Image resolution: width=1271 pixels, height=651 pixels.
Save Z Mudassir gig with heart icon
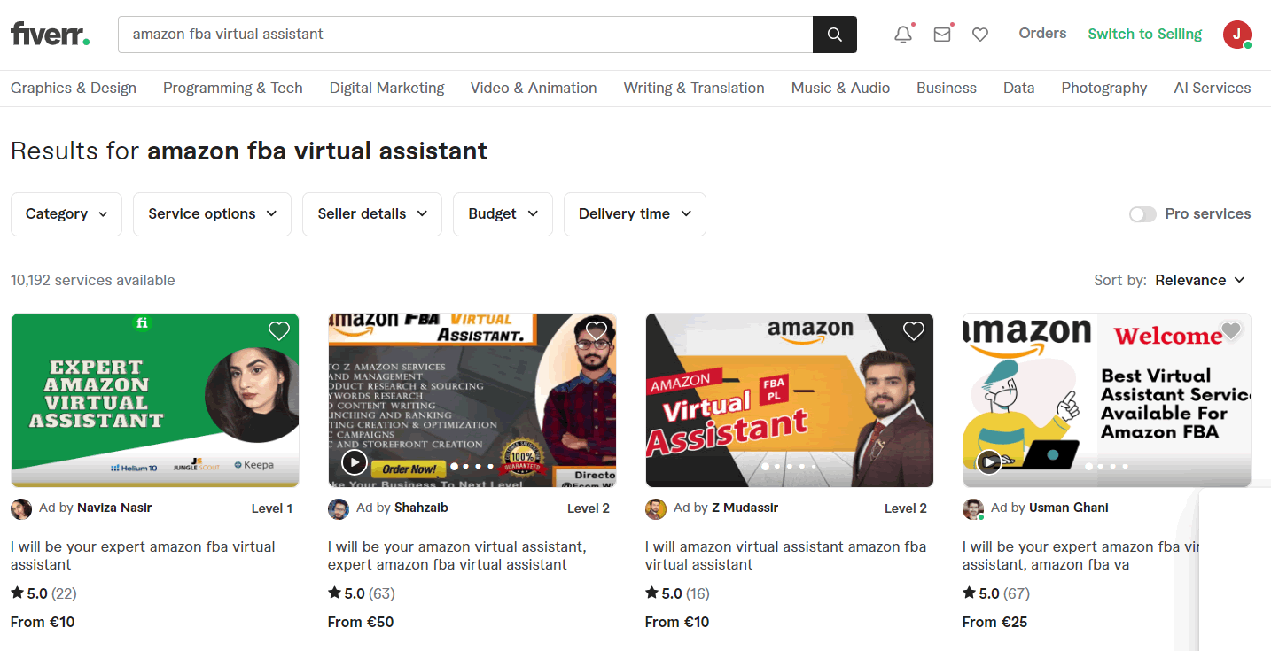[x=914, y=331]
